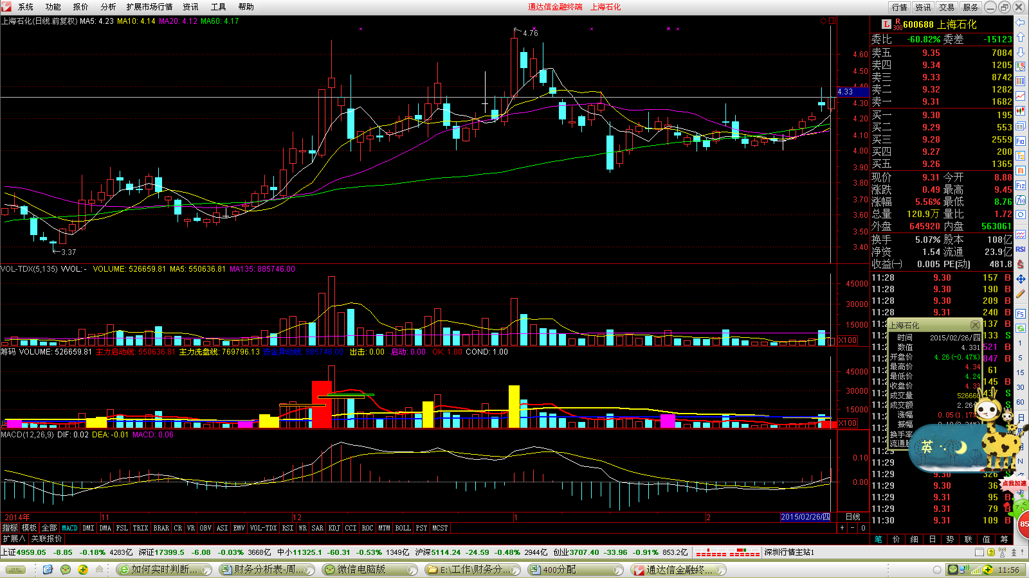Open 微信电脑版 from the taskbar
Screen dimensions: 1029x578
tap(369, 570)
